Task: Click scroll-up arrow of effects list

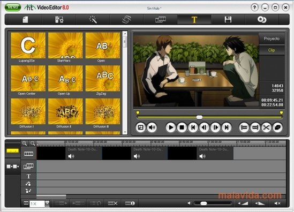Action: 125,33
